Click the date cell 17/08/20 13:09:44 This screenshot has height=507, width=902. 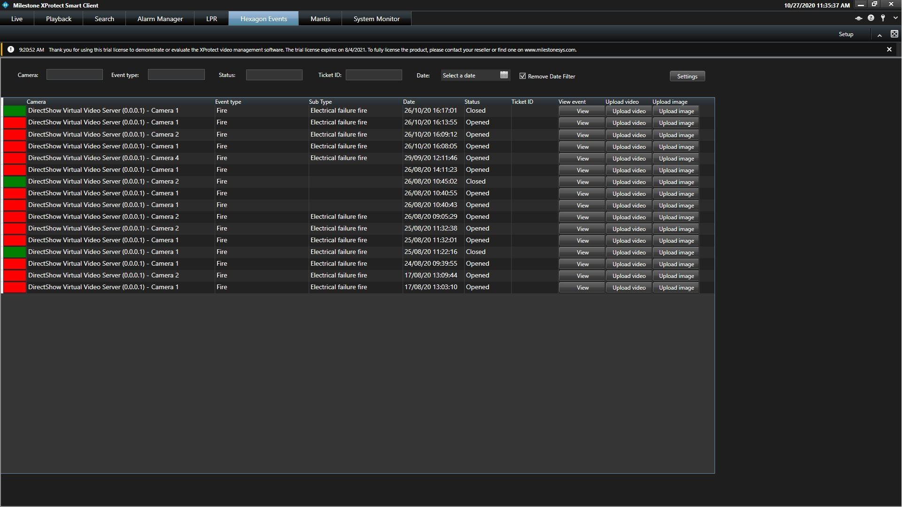pyautogui.click(x=430, y=275)
